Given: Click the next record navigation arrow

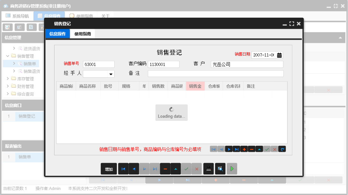Looking at the screenshot, I should 229,149.
